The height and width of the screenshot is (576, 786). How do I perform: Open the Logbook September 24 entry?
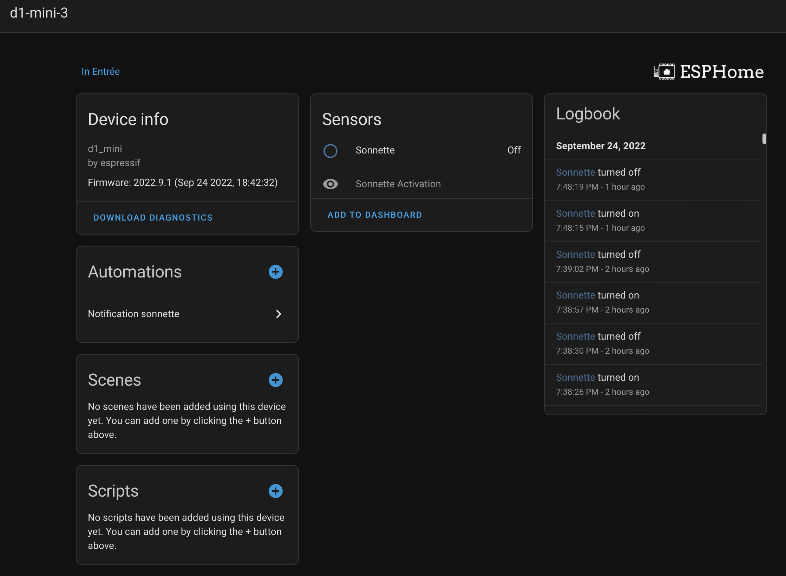pos(601,145)
